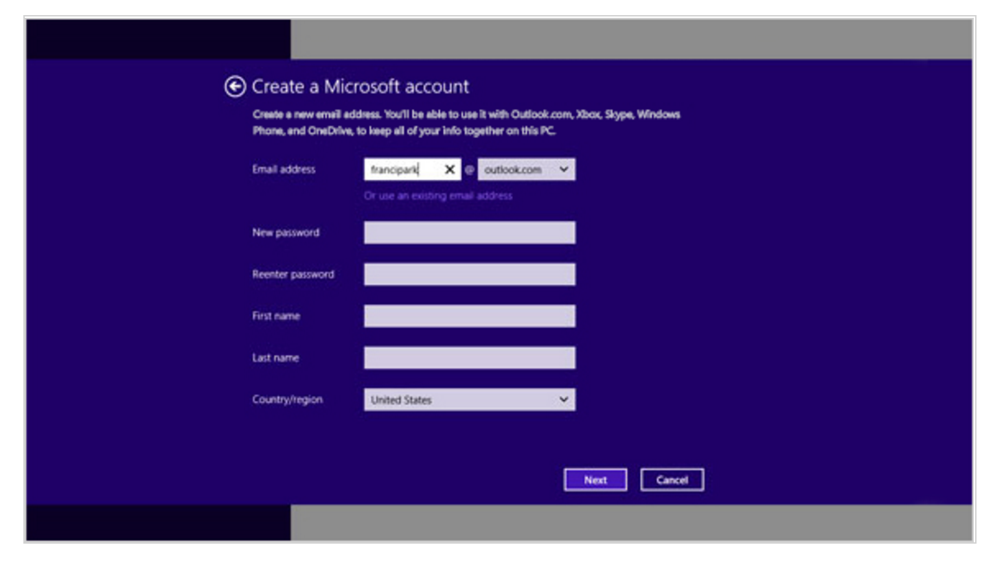Dismiss the form with the Cancel button

[x=672, y=480]
